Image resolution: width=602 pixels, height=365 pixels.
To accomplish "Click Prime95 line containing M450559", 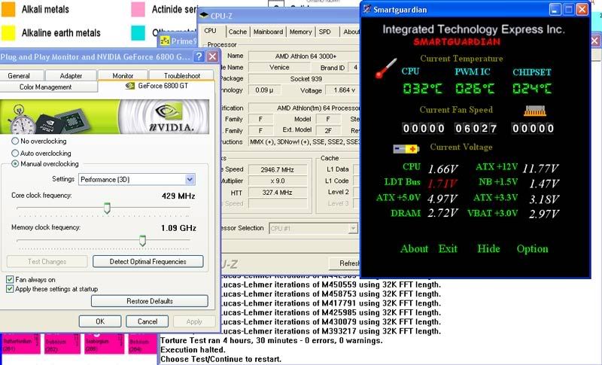I will 331,284.
